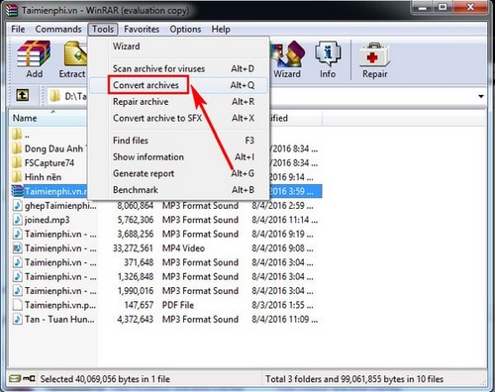Choose Wizard from Tools menu
The width and height of the screenshot is (495, 392).
pos(178,47)
